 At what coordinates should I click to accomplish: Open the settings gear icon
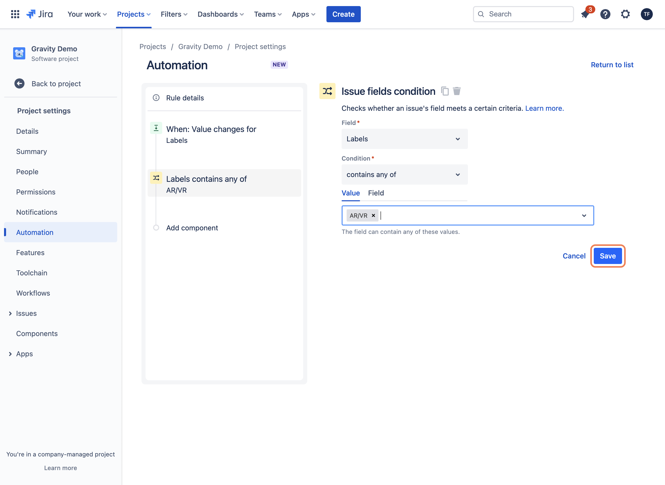coord(625,14)
